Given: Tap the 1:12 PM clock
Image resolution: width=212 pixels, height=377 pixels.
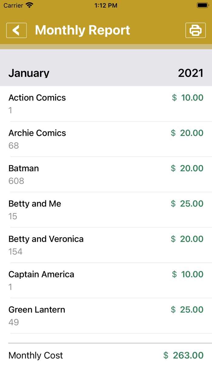Looking at the screenshot, I should (x=106, y=5).
